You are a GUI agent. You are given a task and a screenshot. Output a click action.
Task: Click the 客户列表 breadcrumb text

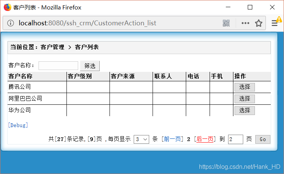pyautogui.click(x=87, y=47)
